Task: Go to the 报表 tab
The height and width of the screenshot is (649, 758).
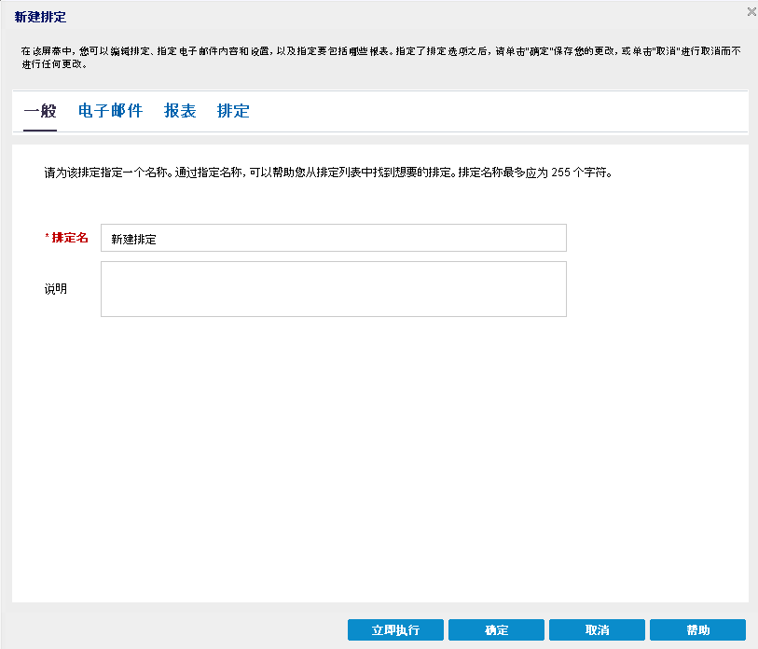Action: coord(180,111)
